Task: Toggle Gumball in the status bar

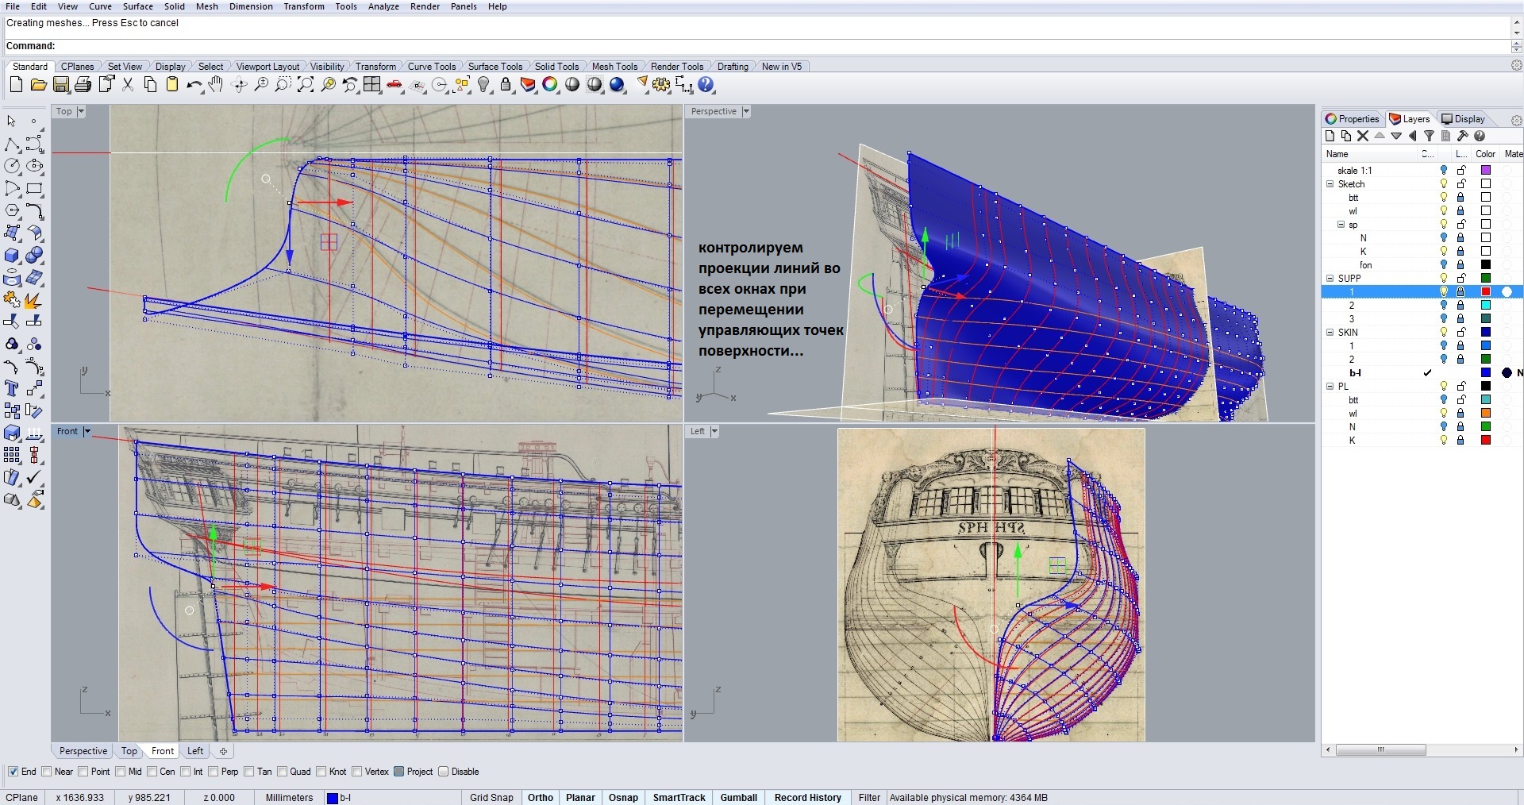Action: (x=738, y=797)
